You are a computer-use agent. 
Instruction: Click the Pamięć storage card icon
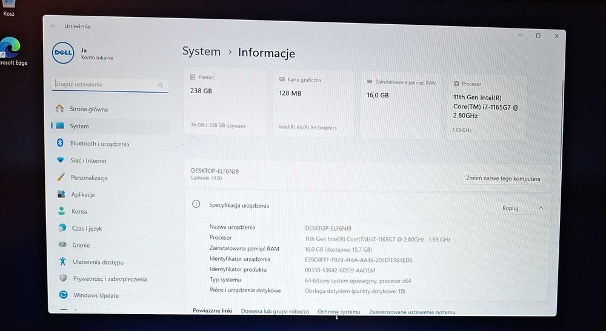point(193,77)
